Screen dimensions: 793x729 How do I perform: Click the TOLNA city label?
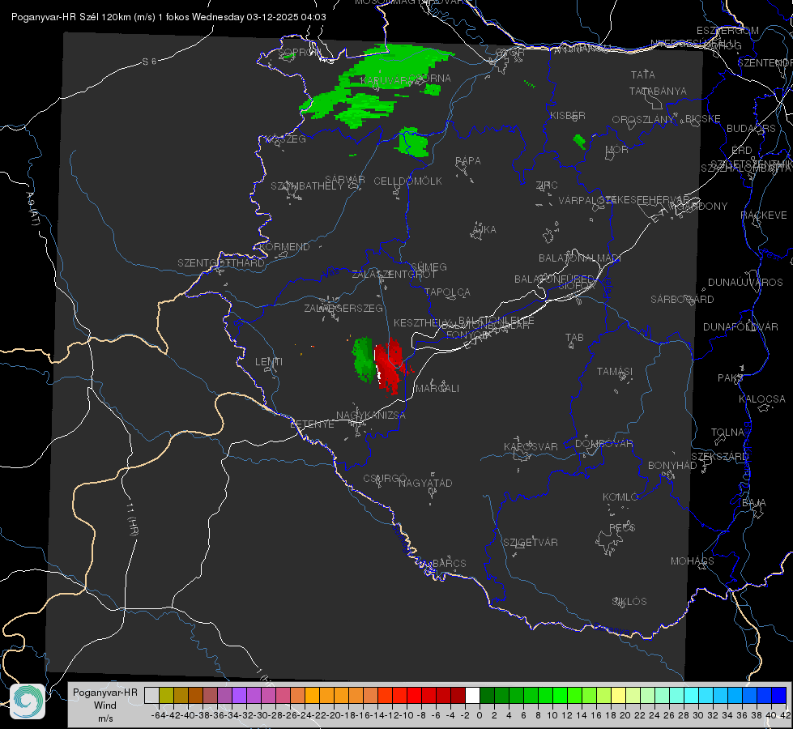[727, 433]
